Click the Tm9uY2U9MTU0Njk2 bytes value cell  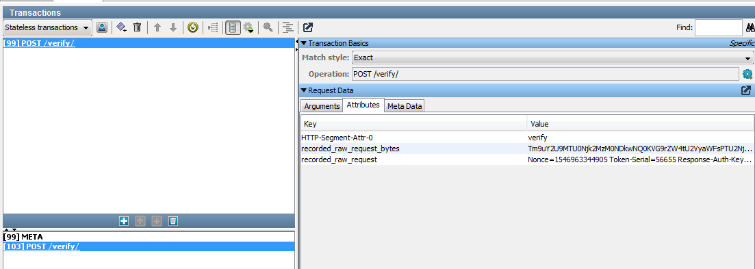641,149
